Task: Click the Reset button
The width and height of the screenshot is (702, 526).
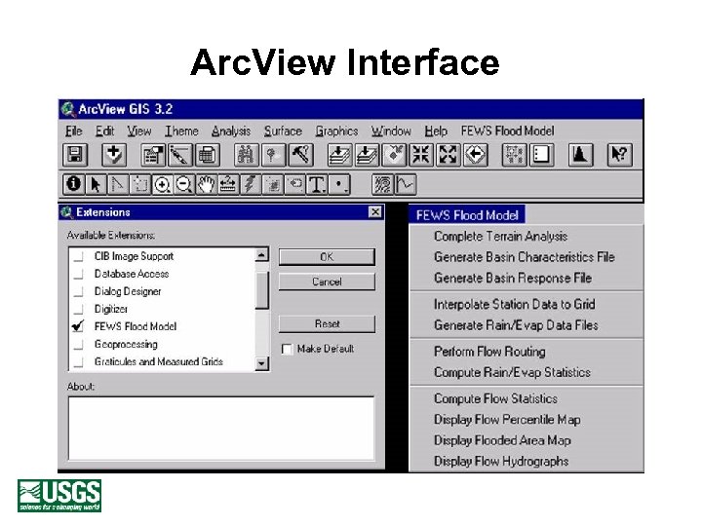Action: click(x=327, y=324)
